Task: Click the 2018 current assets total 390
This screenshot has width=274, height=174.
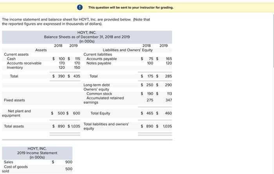Action: point(61,76)
